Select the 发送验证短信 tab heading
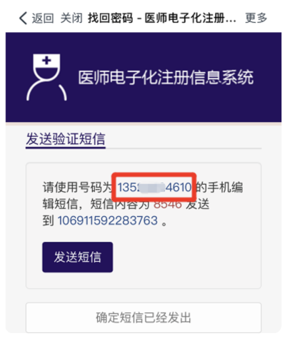This screenshot has height=341, width=290. coord(66,139)
